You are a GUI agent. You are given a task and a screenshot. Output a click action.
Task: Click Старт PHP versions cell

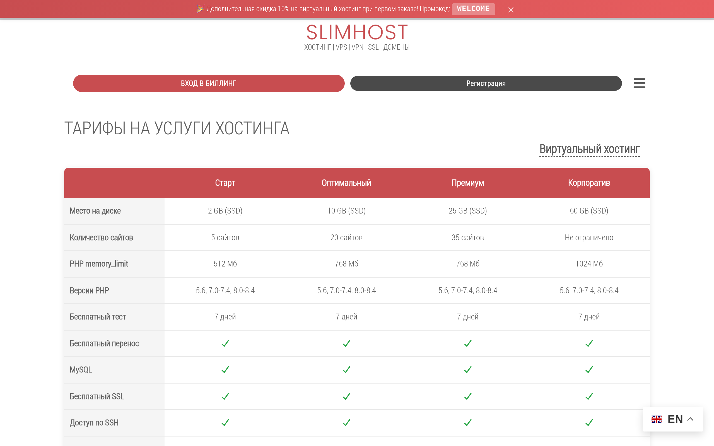click(225, 290)
